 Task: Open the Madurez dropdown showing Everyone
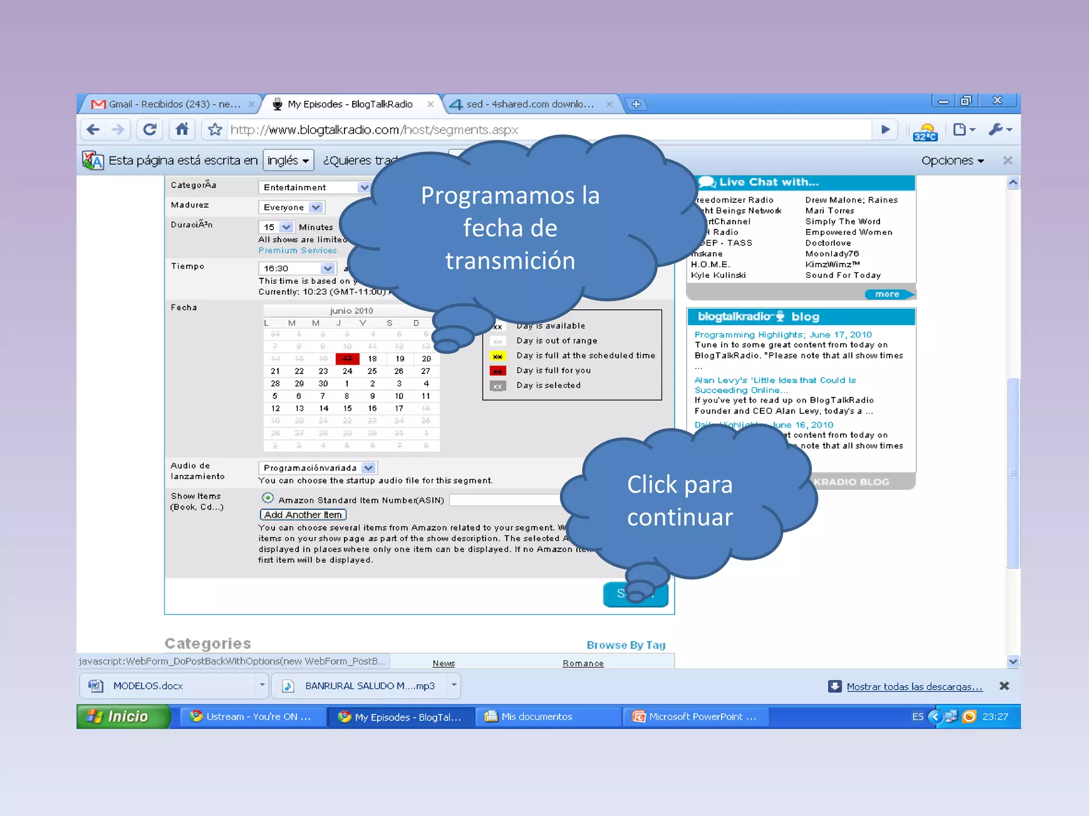(x=291, y=207)
